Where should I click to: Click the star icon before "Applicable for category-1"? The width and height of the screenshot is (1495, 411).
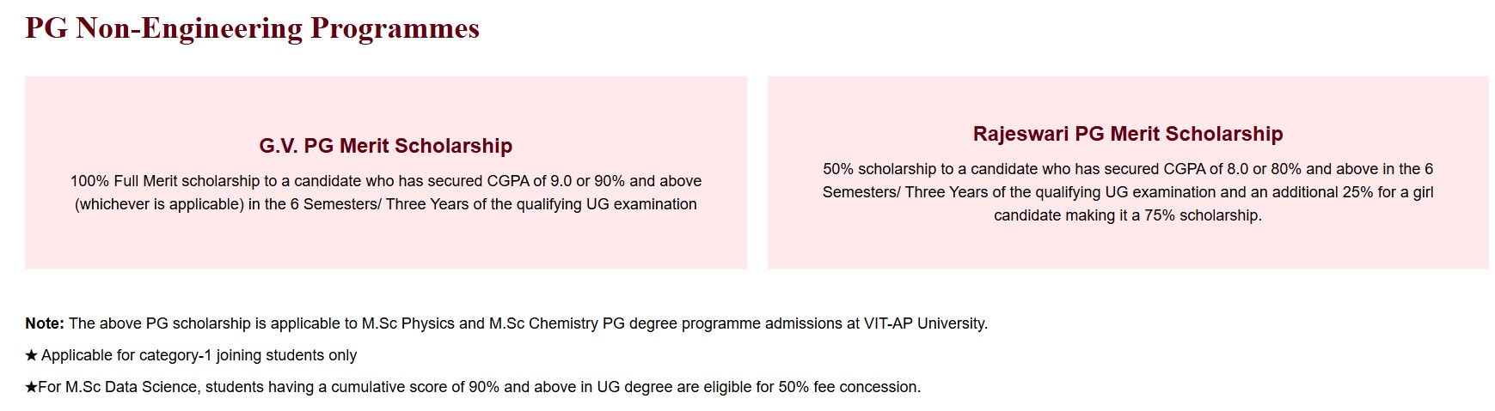[32, 355]
